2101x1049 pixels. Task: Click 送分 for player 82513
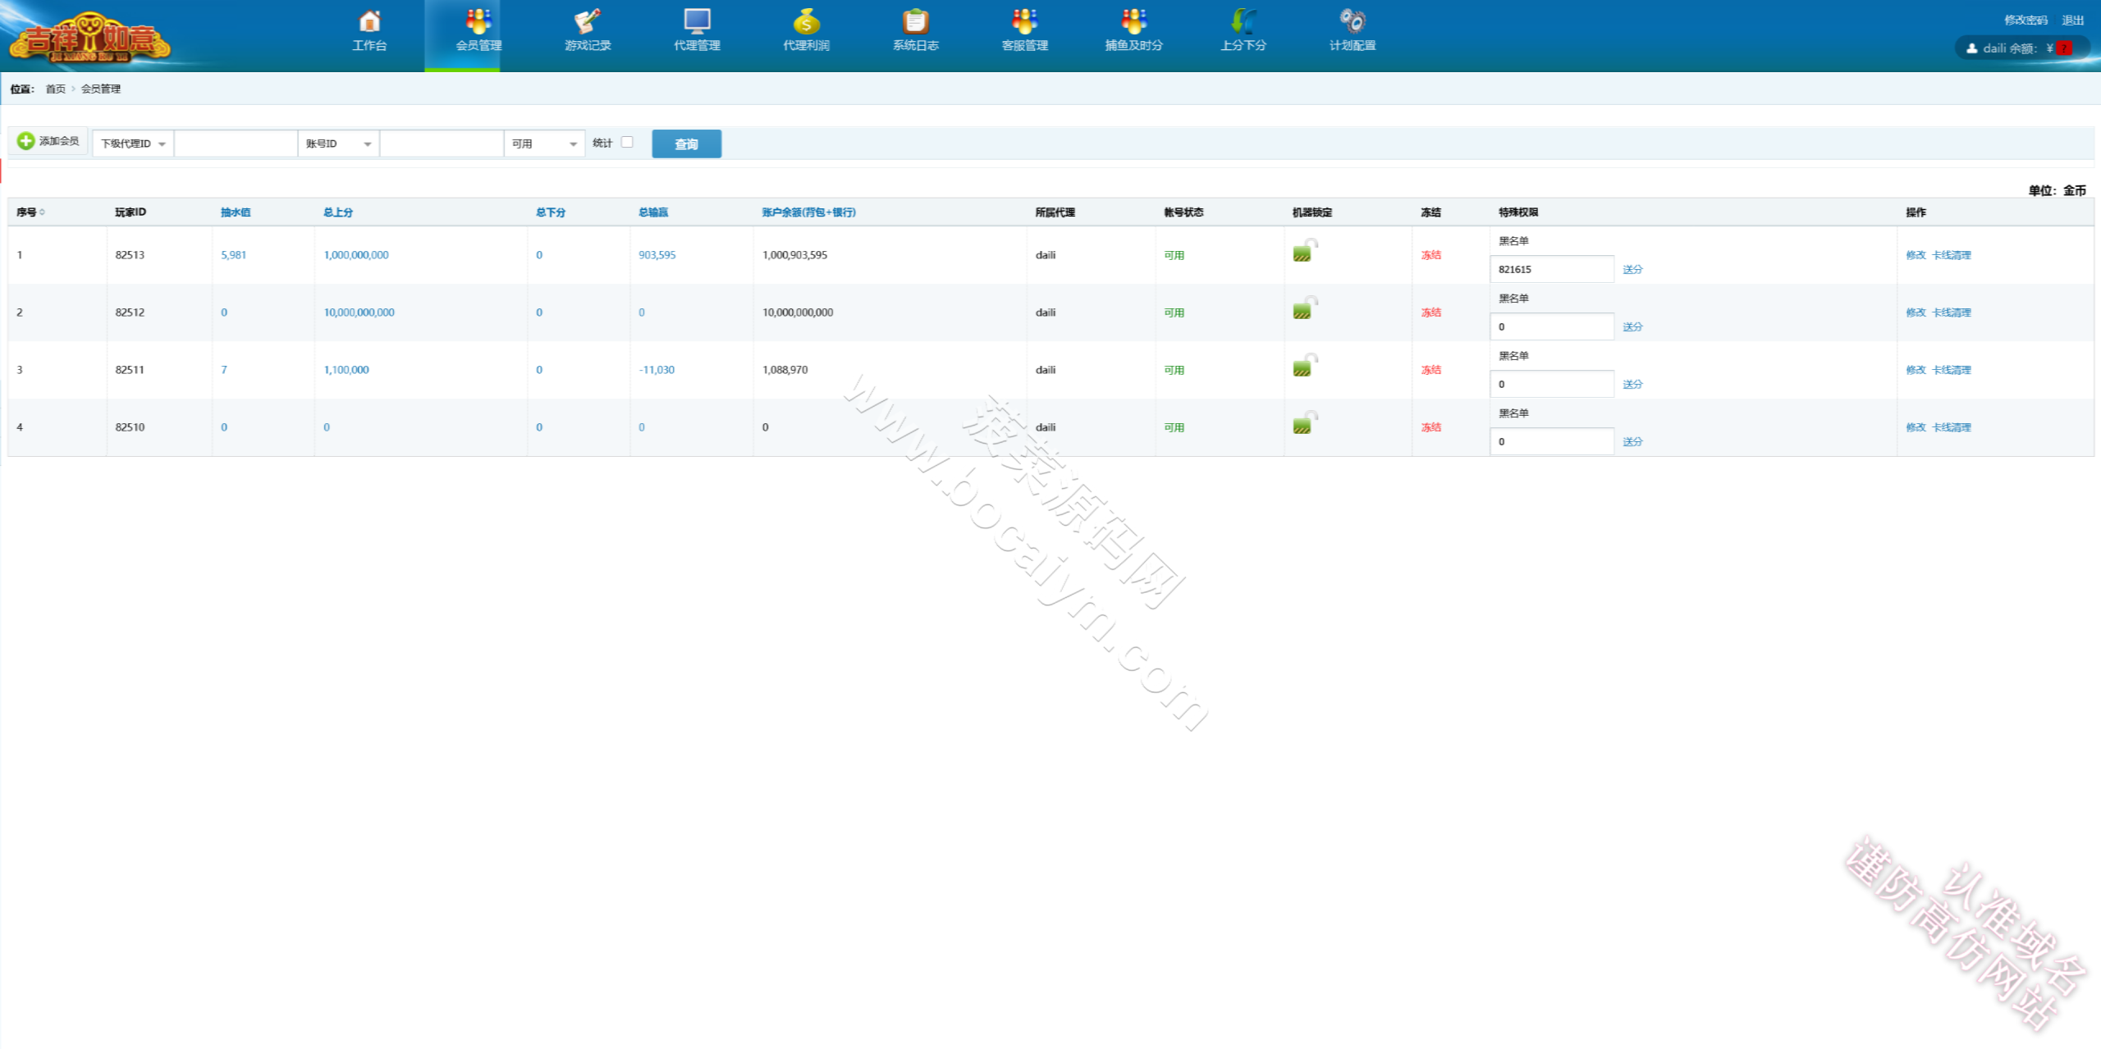click(1632, 269)
